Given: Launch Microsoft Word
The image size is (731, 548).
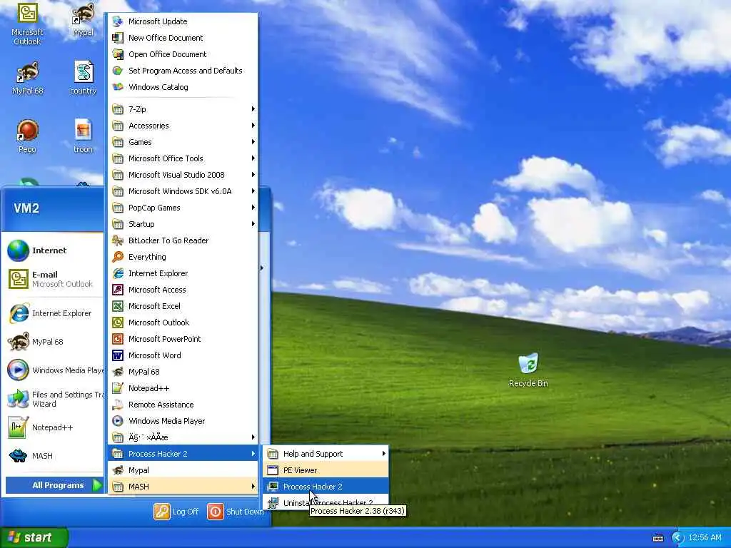Looking at the screenshot, I should (183, 355).
